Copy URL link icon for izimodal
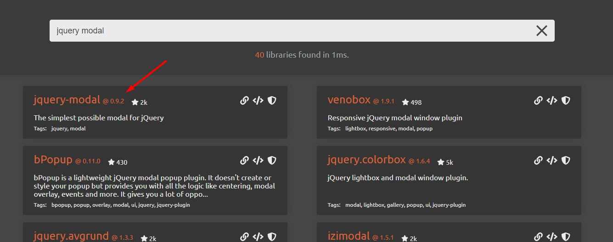Image resolution: width=613 pixels, height=242 pixels. tap(538, 237)
